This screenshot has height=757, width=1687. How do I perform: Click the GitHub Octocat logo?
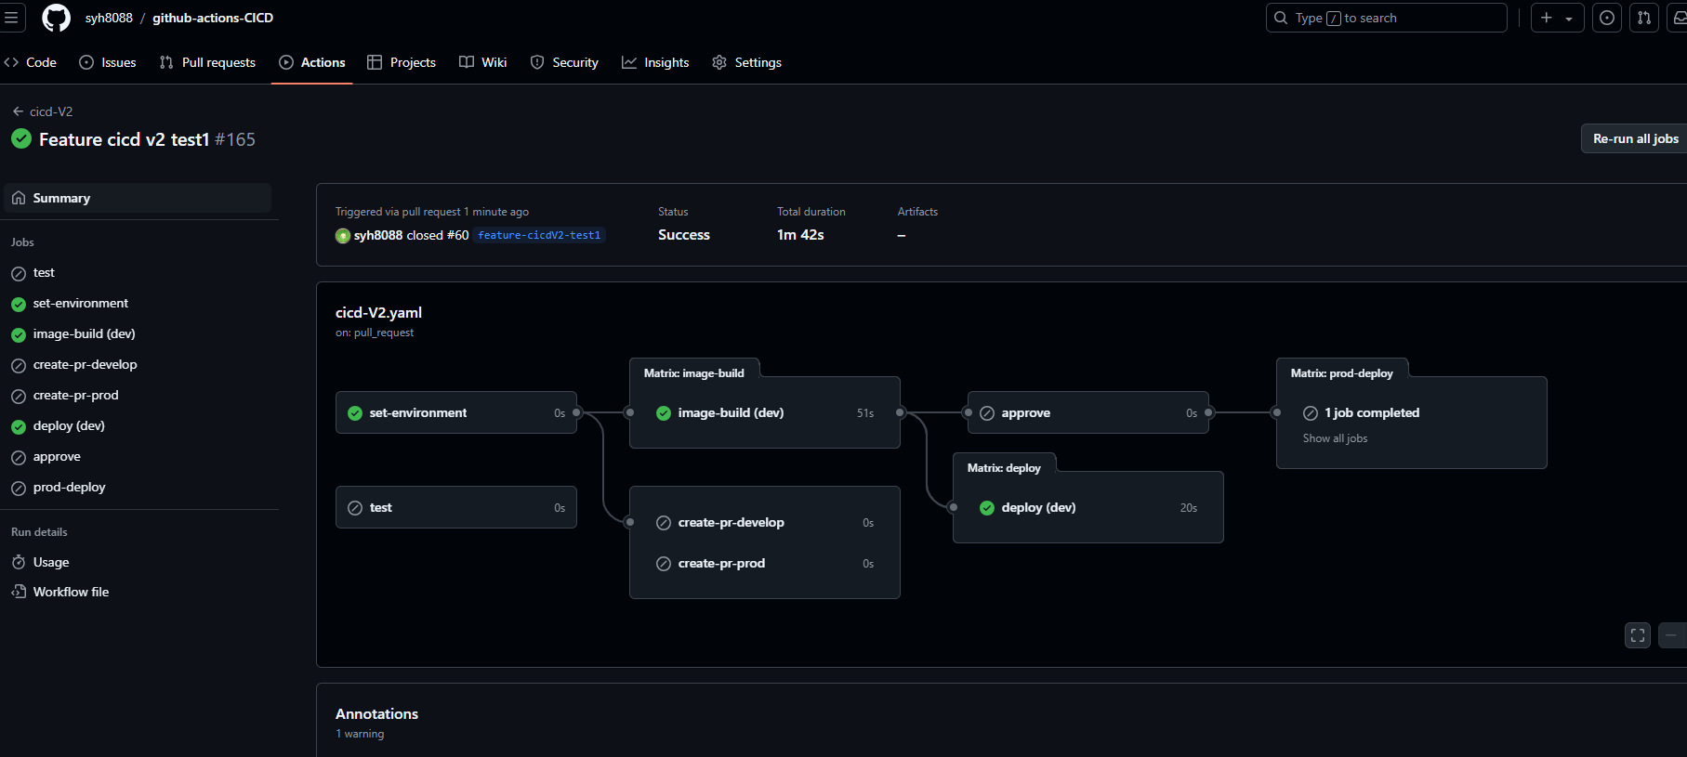pyautogui.click(x=57, y=18)
